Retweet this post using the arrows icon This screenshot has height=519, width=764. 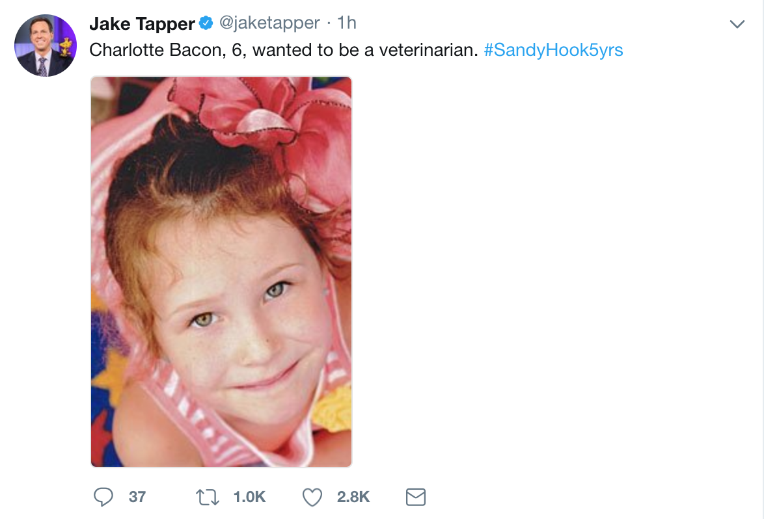[206, 498]
